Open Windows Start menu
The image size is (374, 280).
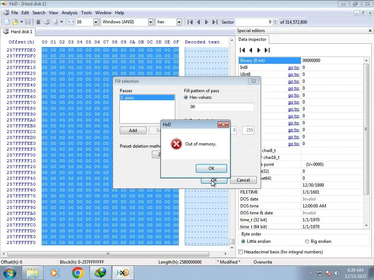pyautogui.click(x=9, y=273)
